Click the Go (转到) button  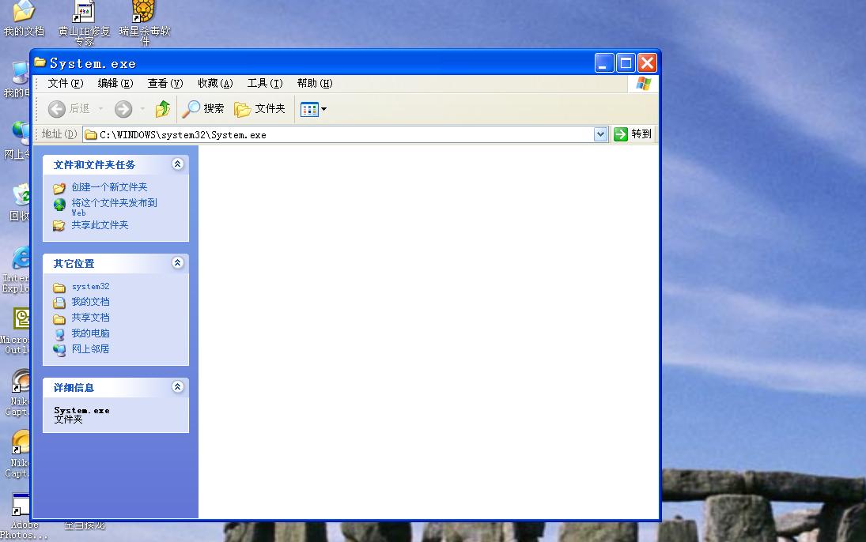pyautogui.click(x=633, y=134)
